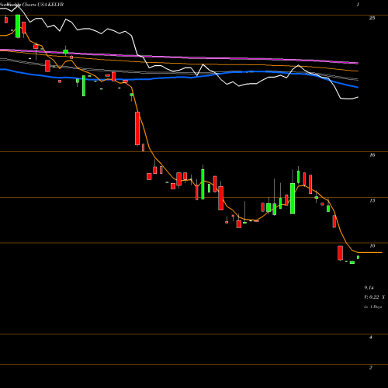The width and height of the screenshot is (388, 388).
Task: Click the 'in 1 Days' period text
Action: 372,307
